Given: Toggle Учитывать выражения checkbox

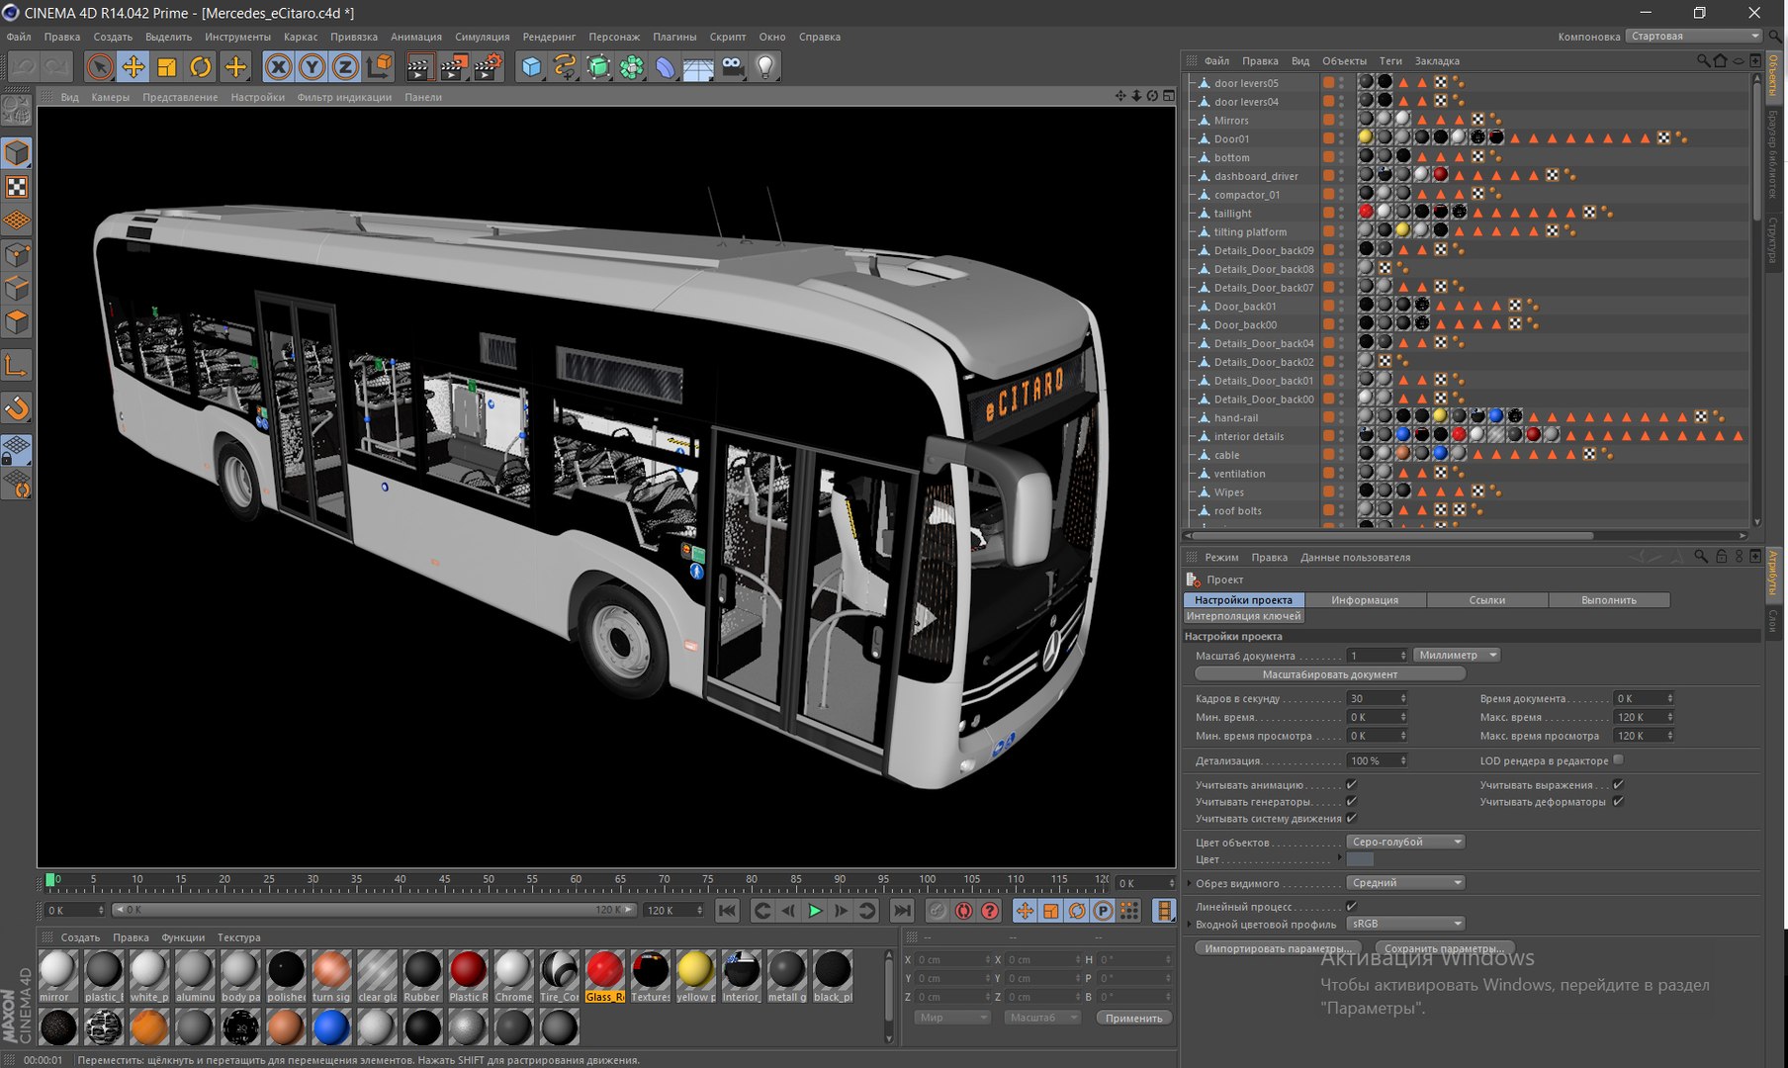Looking at the screenshot, I should [x=1618, y=784].
